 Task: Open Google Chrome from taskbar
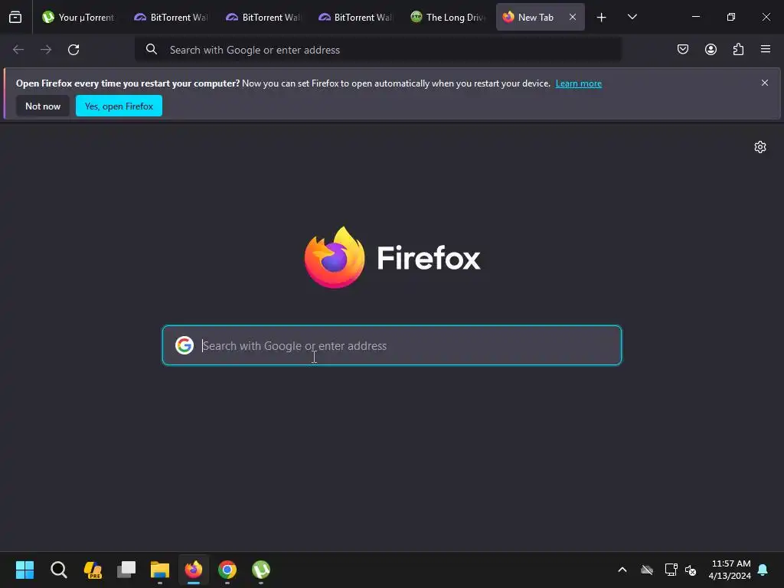[227, 570]
